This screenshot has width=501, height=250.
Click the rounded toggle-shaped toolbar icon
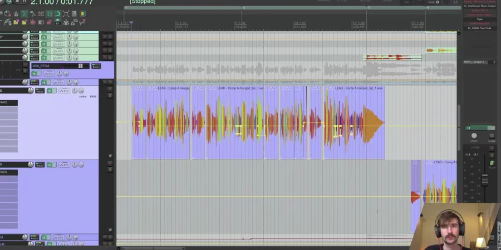(41, 22)
